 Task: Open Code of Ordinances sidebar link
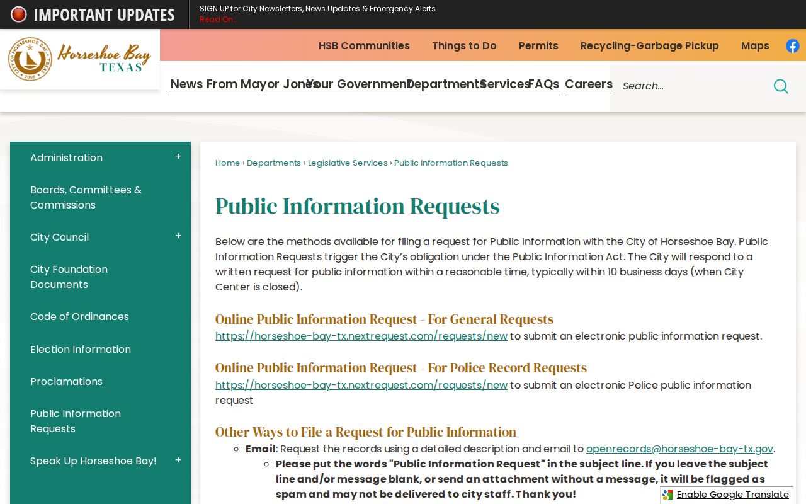(79, 317)
